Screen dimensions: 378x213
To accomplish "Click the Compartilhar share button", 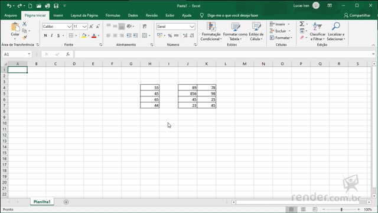I will point(357,15).
